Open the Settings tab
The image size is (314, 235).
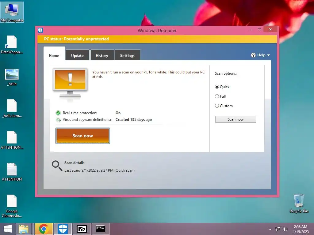pyautogui.click(x=127, y=55)
